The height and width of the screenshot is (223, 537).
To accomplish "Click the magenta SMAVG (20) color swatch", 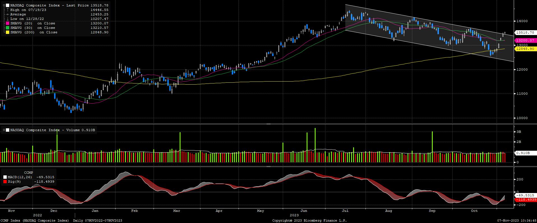I will 8,23.
